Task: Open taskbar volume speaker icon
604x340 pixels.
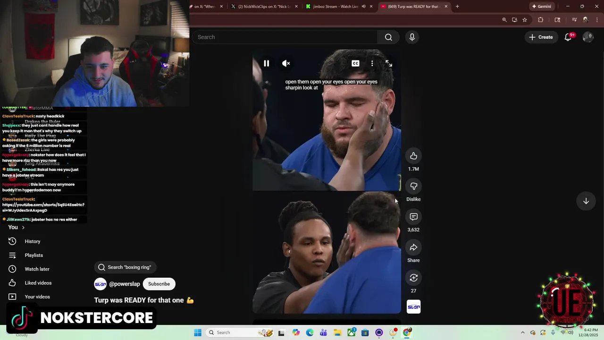Action: click(571, 332)
